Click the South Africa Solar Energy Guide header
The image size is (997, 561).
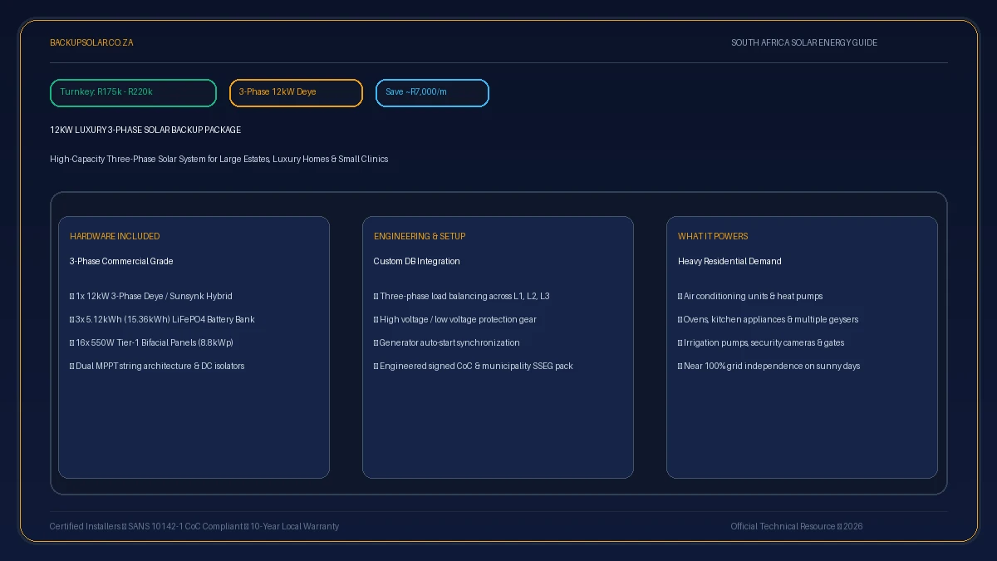pyautogui.click(x=804, y=42)
